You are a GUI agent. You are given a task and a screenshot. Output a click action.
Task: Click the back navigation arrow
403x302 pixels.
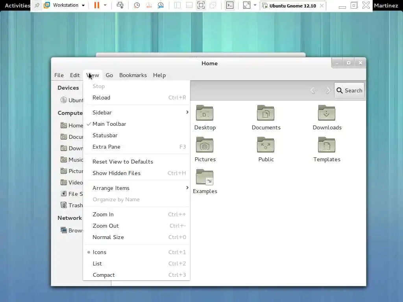(314, 90)
